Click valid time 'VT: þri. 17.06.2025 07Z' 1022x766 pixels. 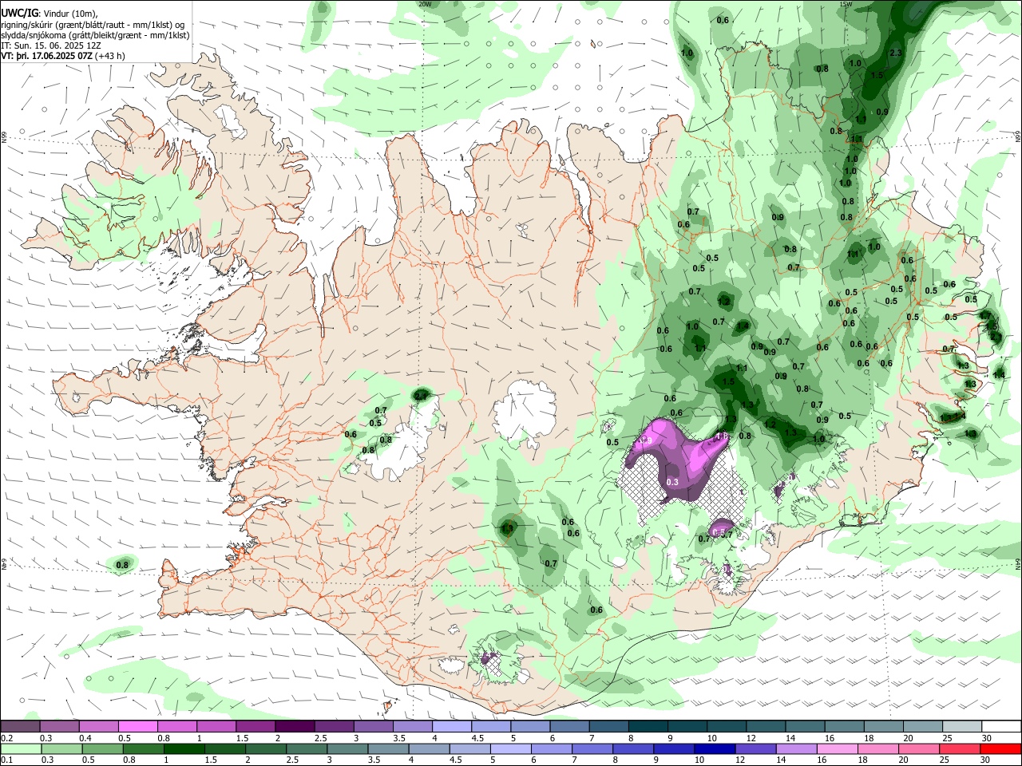coord(46,57)
